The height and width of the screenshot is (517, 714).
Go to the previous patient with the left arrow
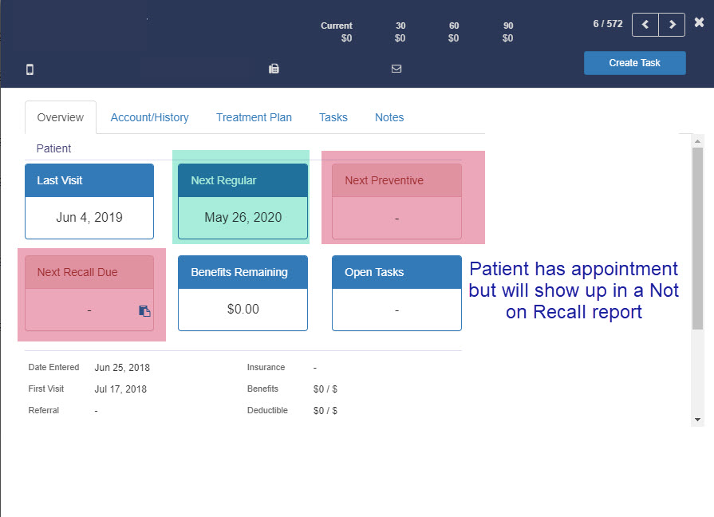coord(645,25)
